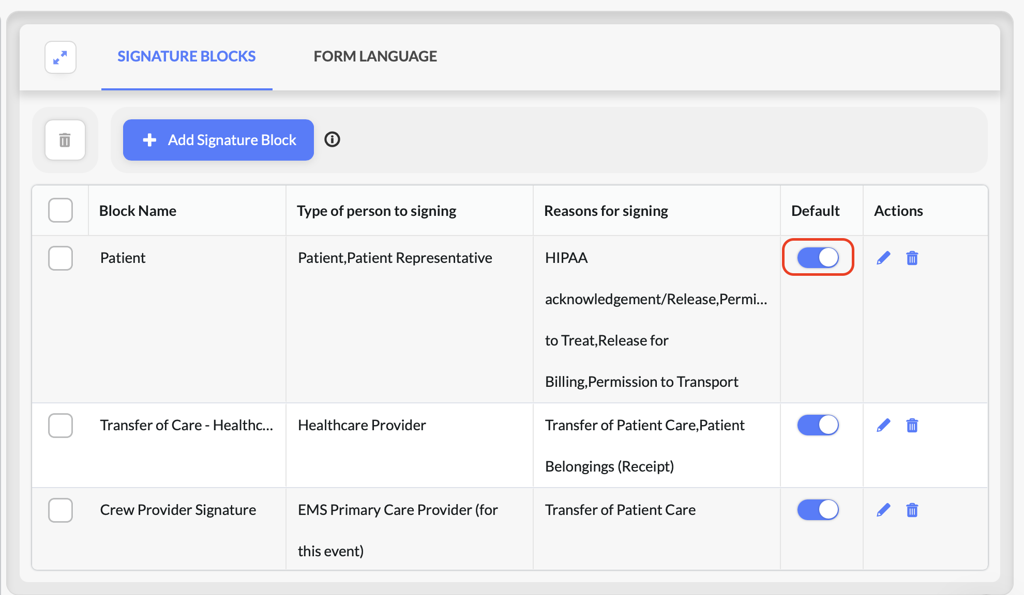This screenshot has height=595, width=1024.
Task: Disable default for Transfer of Care block
Action: [x=818, y=425]
